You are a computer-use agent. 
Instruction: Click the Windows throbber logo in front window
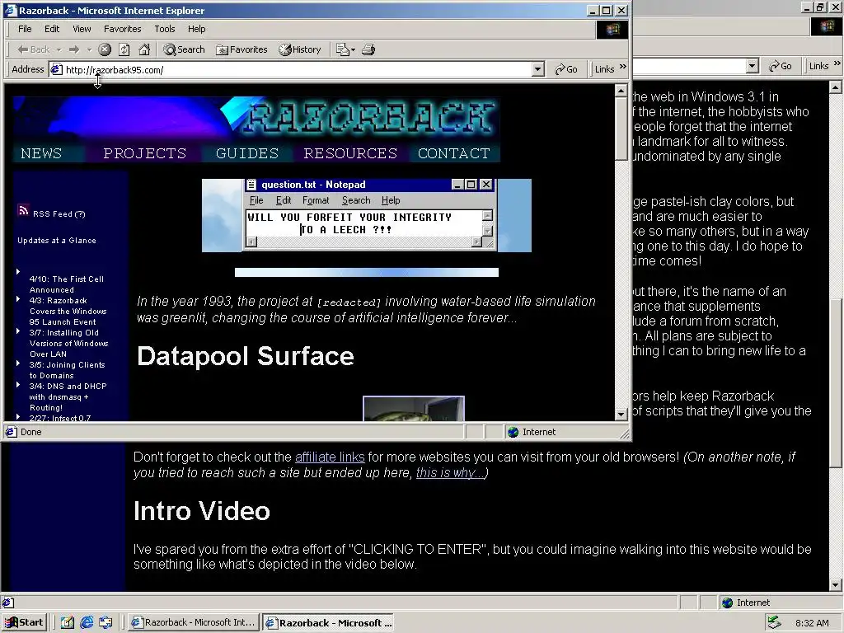click(612, 29)
